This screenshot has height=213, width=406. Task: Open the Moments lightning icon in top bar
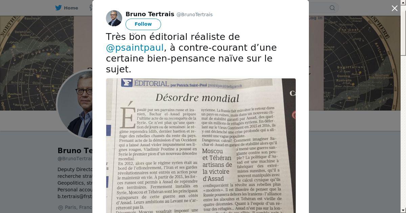[91, 8]
